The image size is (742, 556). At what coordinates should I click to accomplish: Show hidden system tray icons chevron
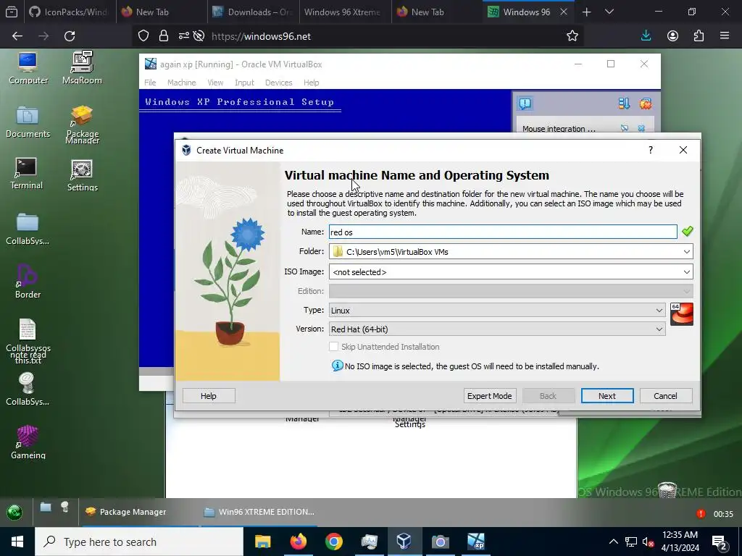pyautogui.click(x=613, y=542)
